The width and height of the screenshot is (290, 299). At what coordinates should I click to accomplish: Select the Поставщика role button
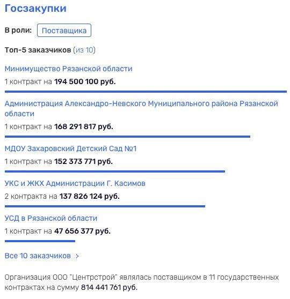coord(64,31)
